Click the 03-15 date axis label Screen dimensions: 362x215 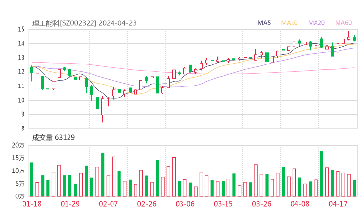(223, 204)
